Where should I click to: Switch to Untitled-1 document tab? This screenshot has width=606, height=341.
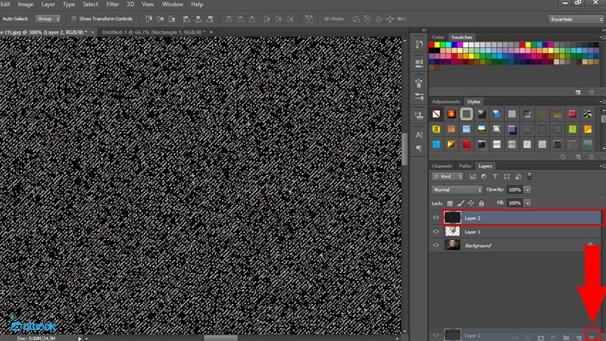153,32
